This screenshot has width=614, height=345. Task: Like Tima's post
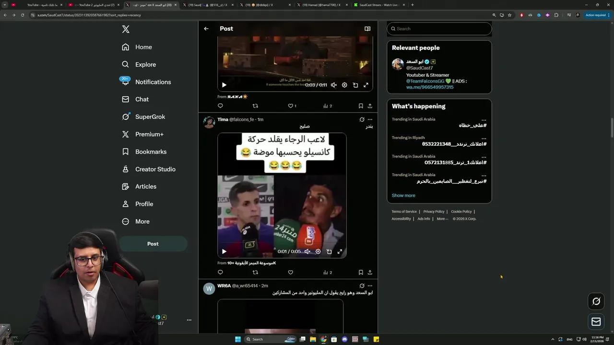(x=290, y=272)
